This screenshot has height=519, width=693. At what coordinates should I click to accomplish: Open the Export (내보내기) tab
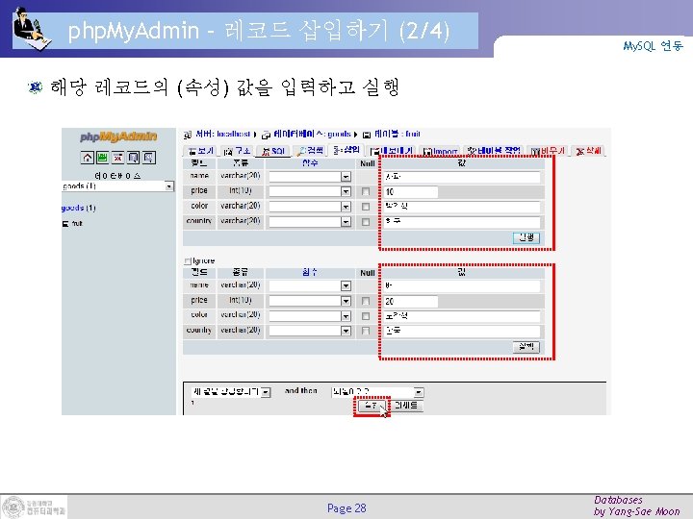(x=392, y=152)
